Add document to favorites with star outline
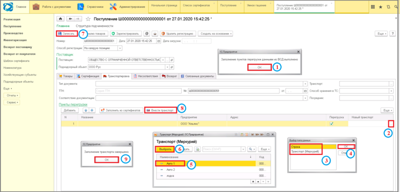This screenshot has height=192, width=400. click(88, 19)
